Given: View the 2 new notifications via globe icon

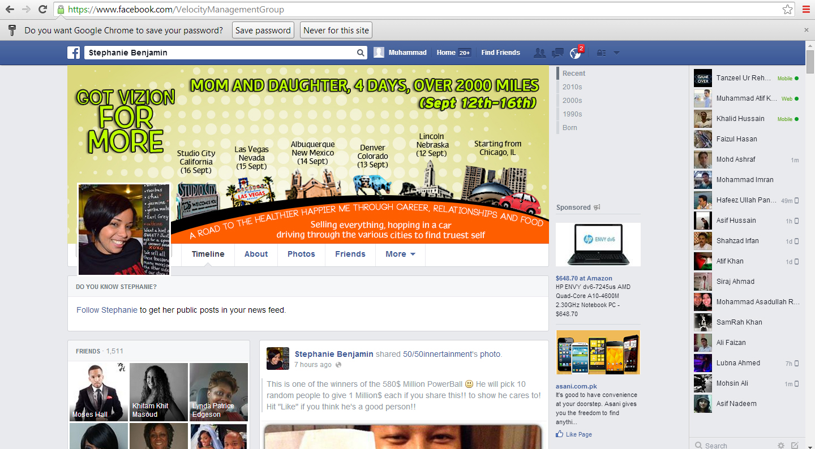Looking at the screenshot, I should pos(575,53).
